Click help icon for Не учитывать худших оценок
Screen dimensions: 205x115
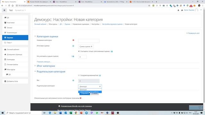(x=73, y=56)
